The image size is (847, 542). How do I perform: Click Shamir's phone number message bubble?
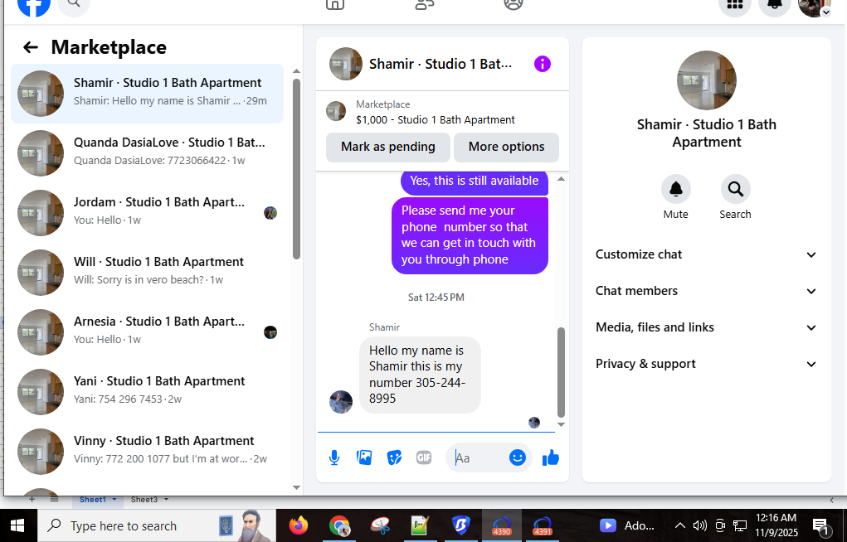[x=420, y=375]
